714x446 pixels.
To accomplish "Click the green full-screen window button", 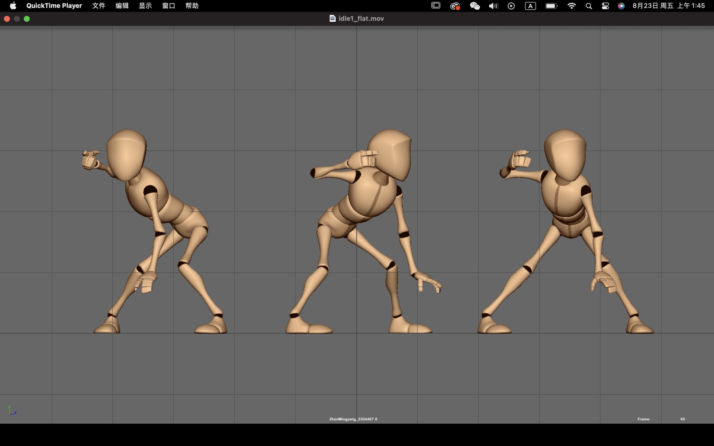I will pyautogui.click(x=27, y=19).
